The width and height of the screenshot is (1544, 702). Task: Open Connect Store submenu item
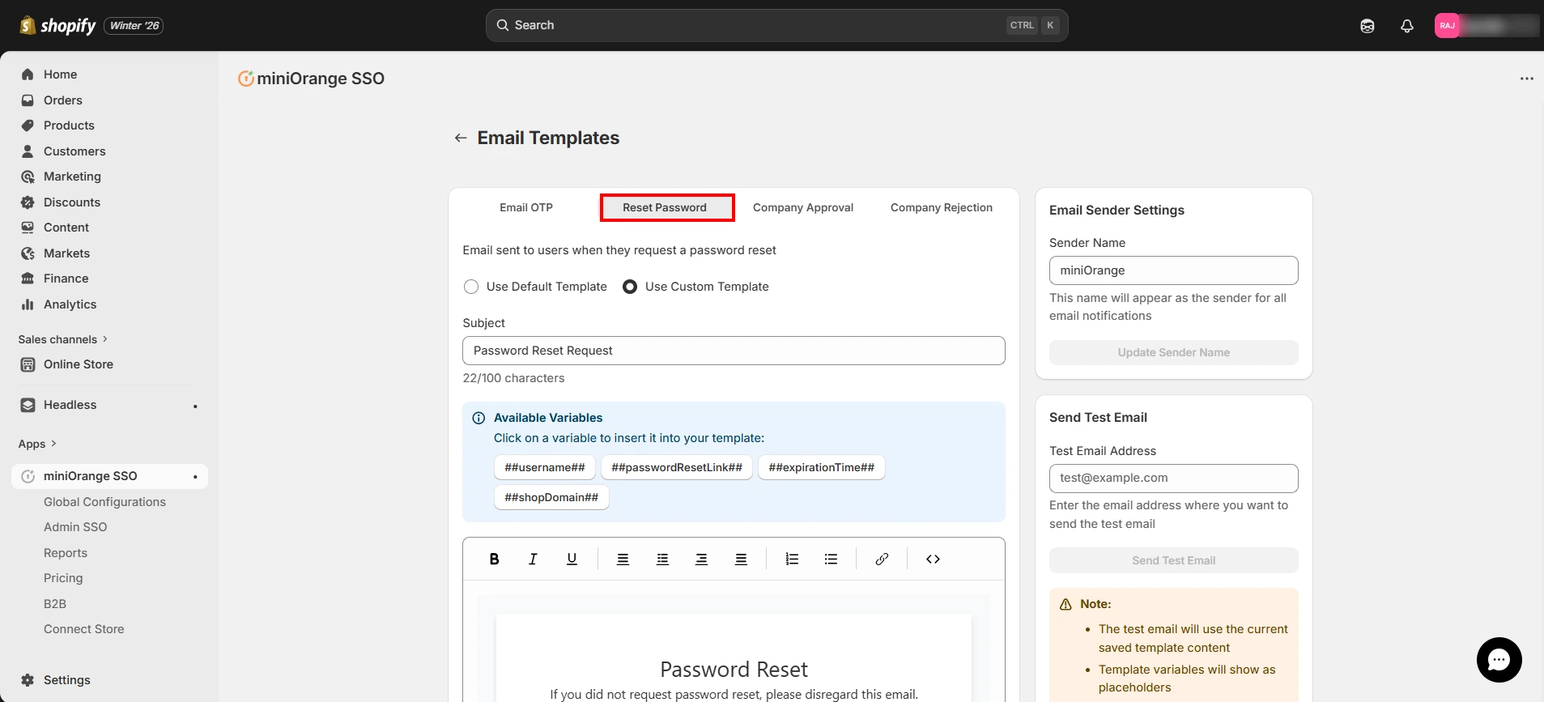pos(84,629)
